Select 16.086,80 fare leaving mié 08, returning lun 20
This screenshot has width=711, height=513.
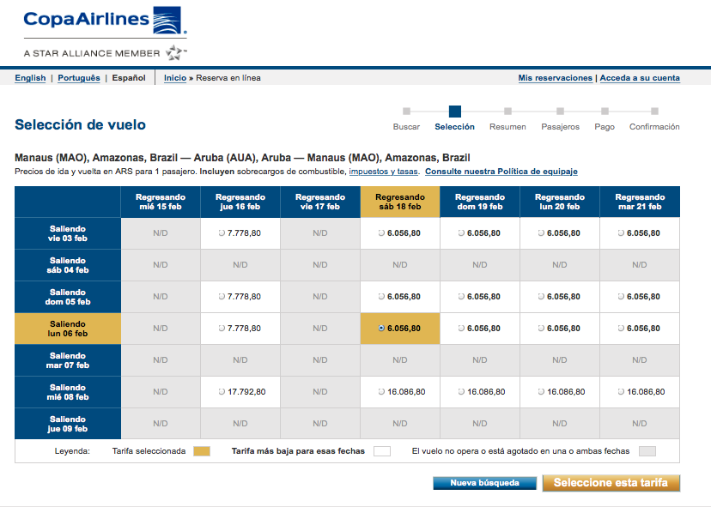point(541,392)
